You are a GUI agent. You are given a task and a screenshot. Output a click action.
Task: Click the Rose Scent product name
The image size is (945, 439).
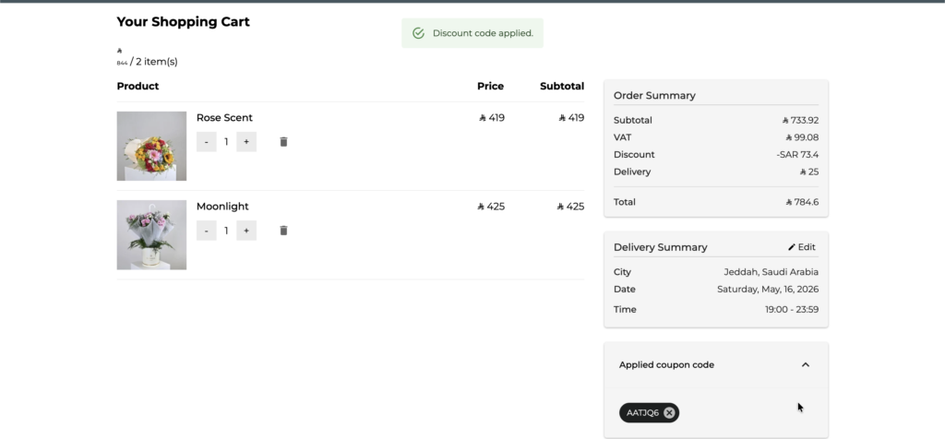tap(224, 117)
